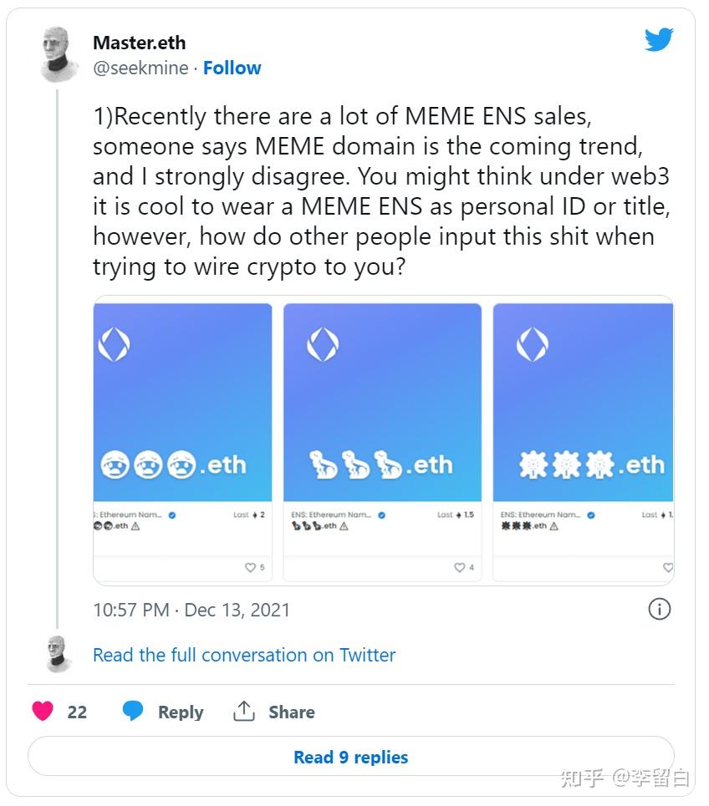Click the warning triangle under the T-rex card
709x806 pixels.
(344, 526)
